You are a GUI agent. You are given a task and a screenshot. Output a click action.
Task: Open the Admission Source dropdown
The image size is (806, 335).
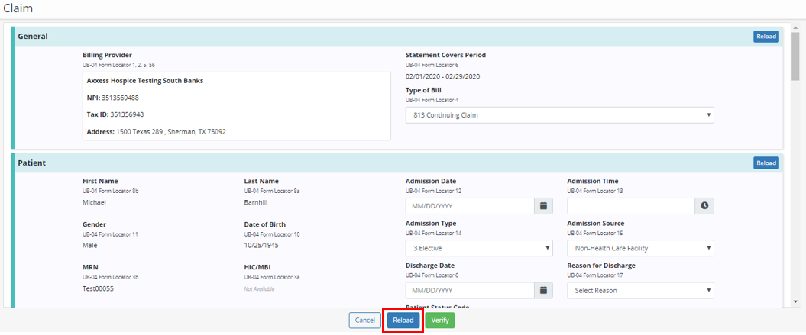pos(640,248)
